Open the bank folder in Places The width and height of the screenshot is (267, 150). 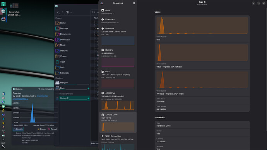click(72, 67)
